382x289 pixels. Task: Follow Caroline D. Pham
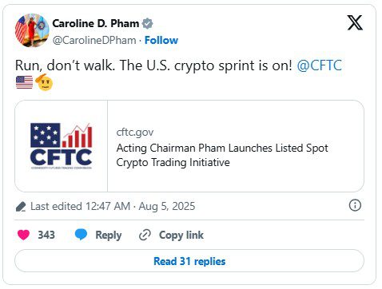(161, 40)
